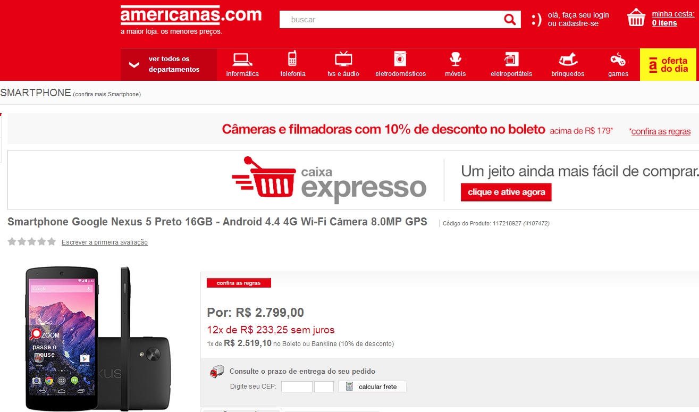Viewport: 699px width, 412px height.
Task: Select the brinquedos rocking horse icon
Action: [x=568, y=58]
